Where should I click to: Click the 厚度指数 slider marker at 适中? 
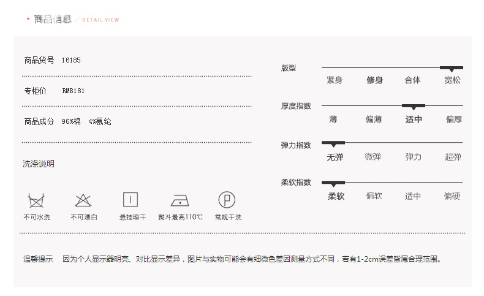[414, 107]
